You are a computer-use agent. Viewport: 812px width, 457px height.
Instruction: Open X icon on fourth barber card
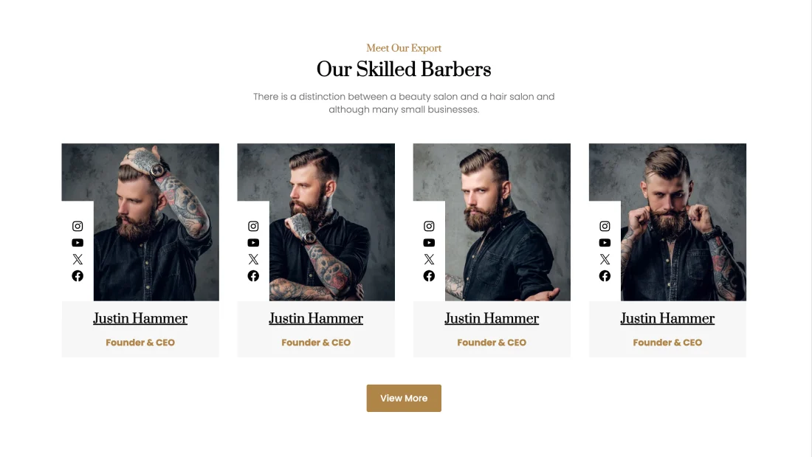coord(605,259)
